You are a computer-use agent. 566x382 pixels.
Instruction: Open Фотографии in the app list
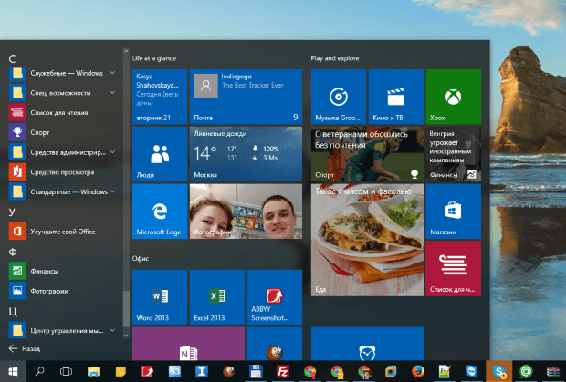pyautogui.click(x=61, y=291)
